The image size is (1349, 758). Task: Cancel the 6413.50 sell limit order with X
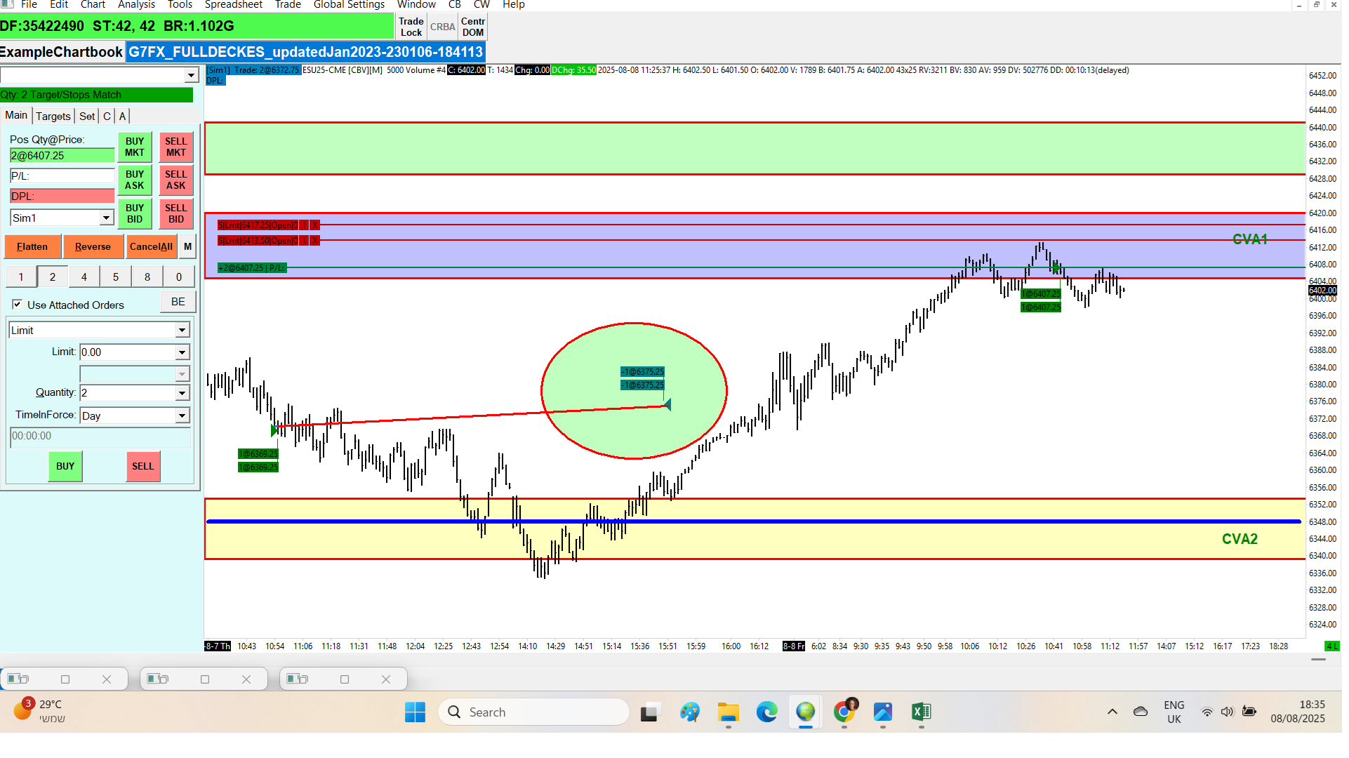315,241
